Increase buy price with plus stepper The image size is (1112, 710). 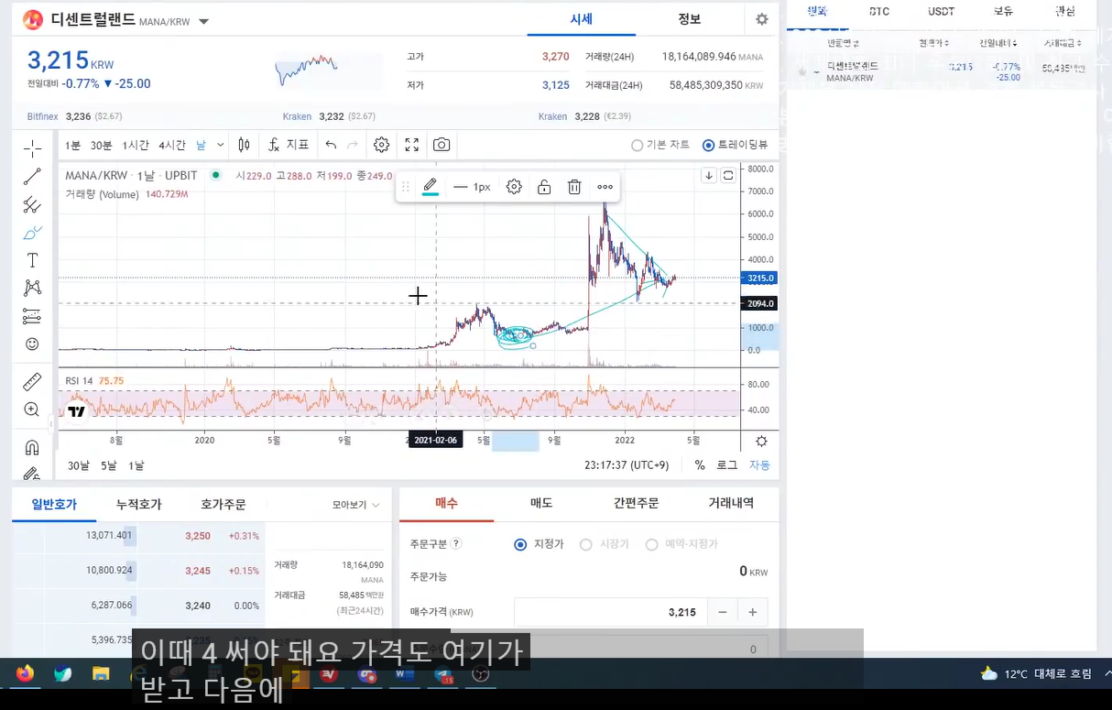(753, 612)
